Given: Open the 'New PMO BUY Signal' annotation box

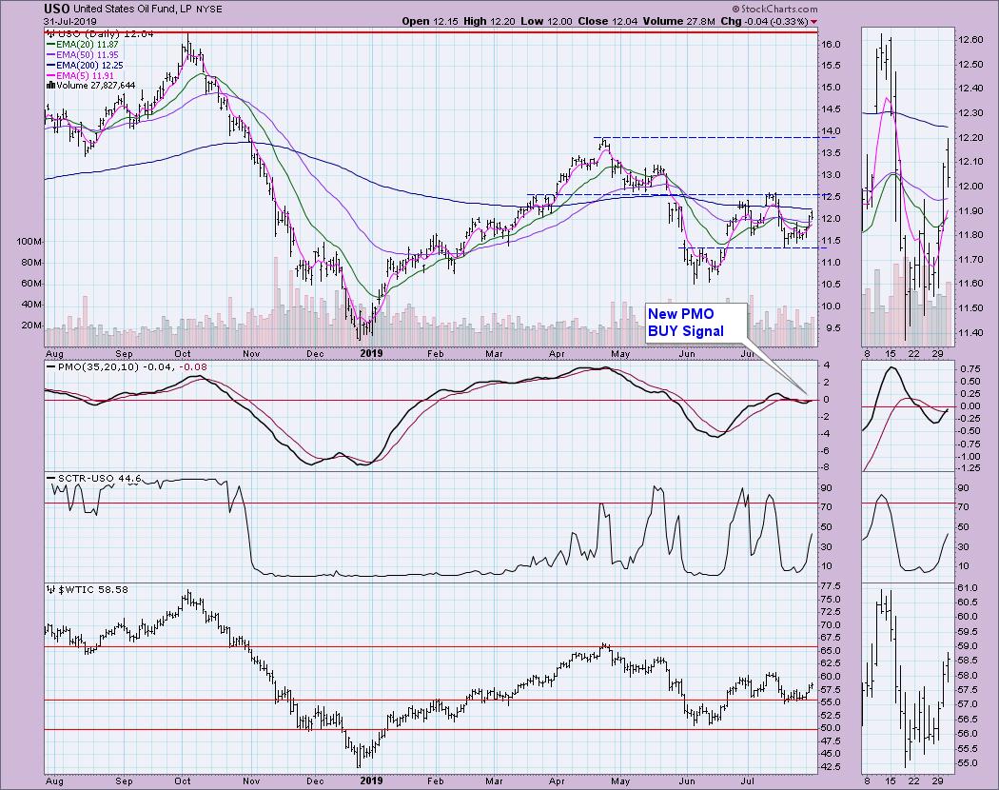Looking at the screenshot, I should (x=695, y=323).
